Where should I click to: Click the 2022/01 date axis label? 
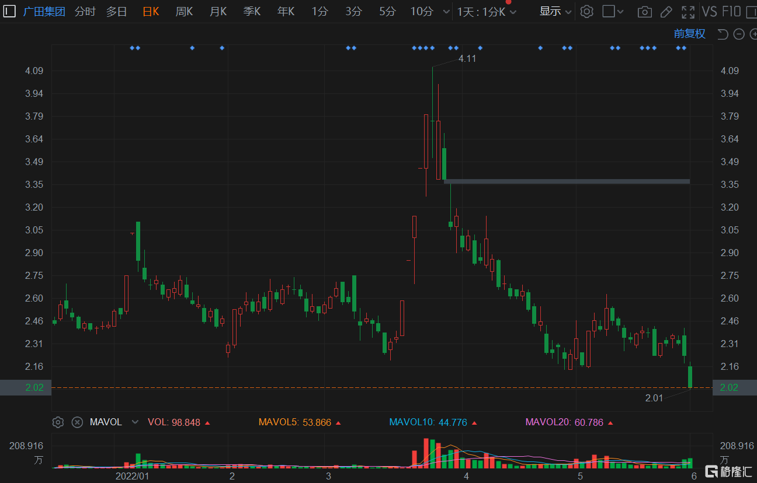click(x=133, y=477)
